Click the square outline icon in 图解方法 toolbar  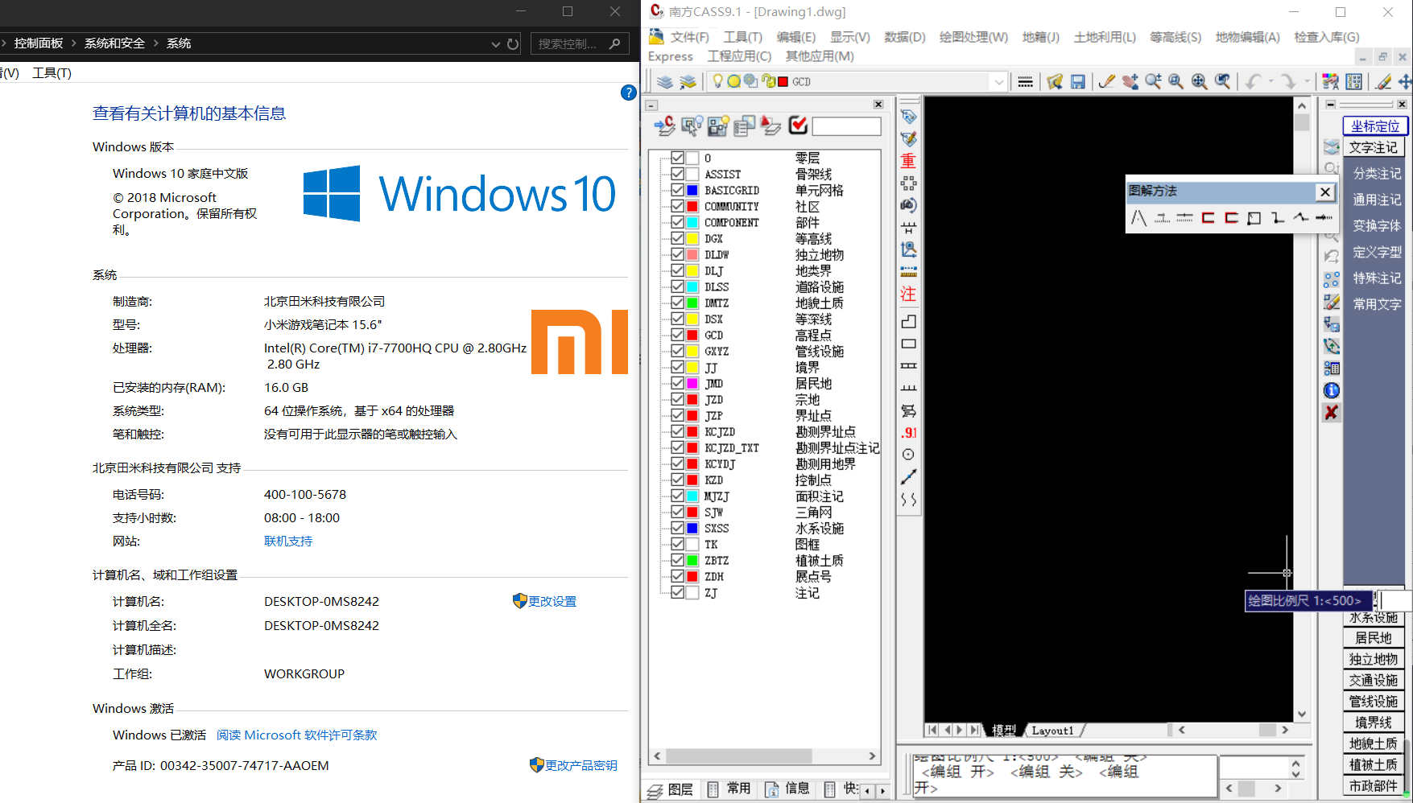tap(1254, 218)
